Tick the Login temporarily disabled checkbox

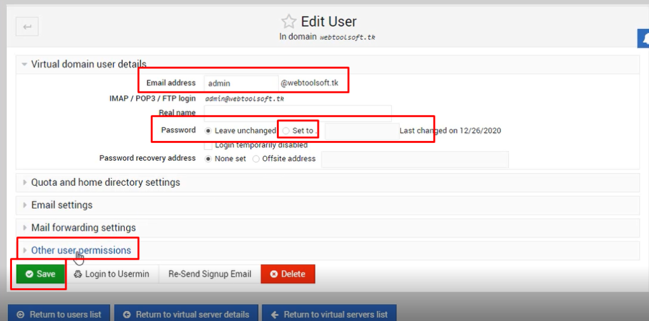point(209,145)
